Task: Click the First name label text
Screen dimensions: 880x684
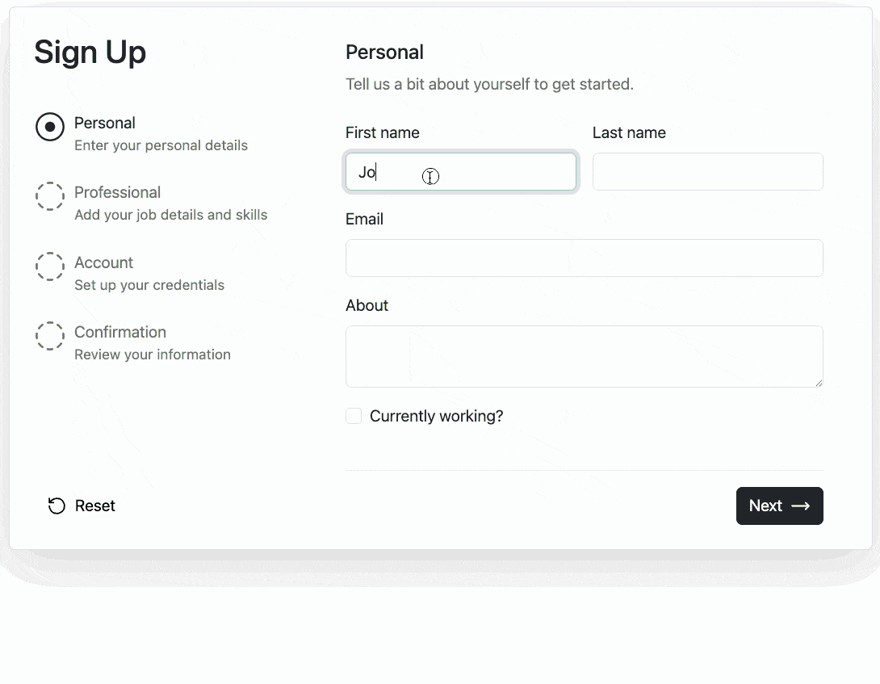Action: click(382, 132)
